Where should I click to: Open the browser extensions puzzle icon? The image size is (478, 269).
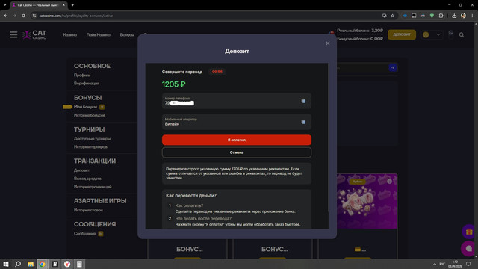point(441,16)
